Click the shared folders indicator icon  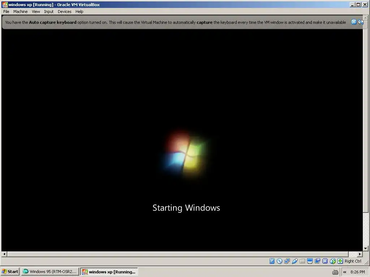(302, 261)
